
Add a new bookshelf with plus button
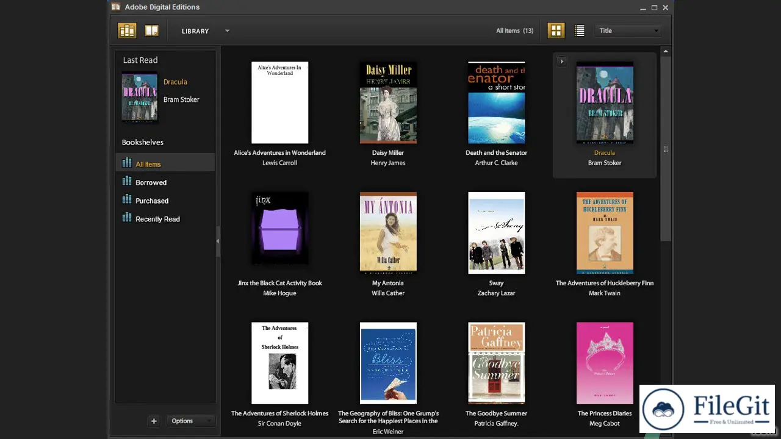154,421
